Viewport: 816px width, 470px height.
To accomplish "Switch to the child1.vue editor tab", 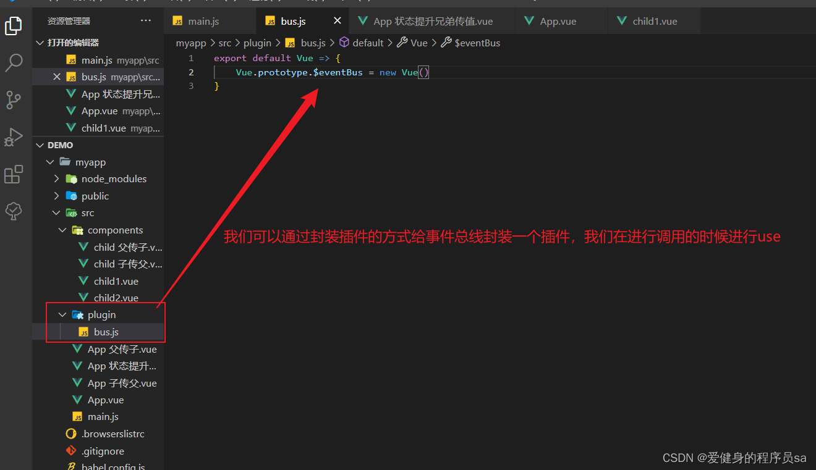I will coord(655,21).
